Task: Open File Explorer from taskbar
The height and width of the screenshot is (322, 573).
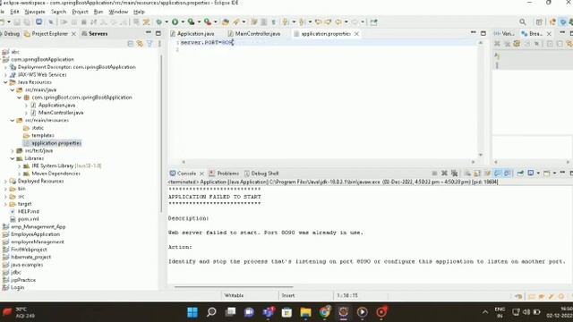Action: [x=305, y=312]
